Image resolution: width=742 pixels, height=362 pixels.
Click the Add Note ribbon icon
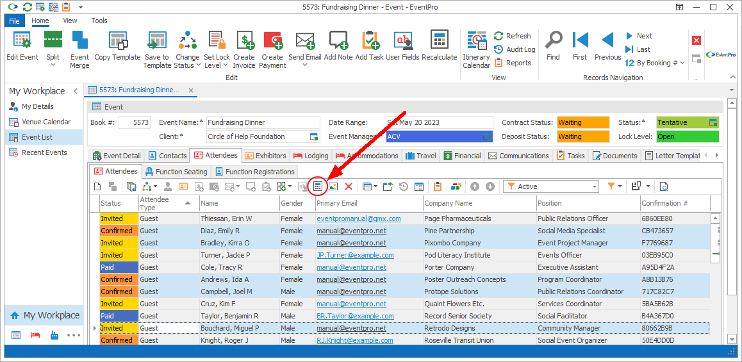tap(338, 40)
